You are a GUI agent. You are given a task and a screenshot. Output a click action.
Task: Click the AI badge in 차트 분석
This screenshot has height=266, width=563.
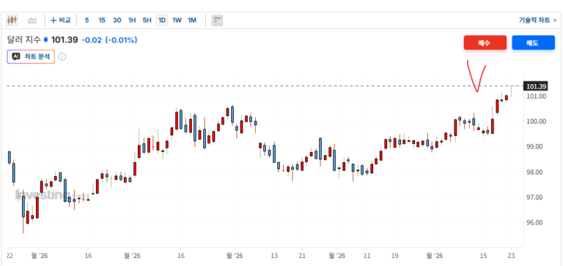pos(16,56)
